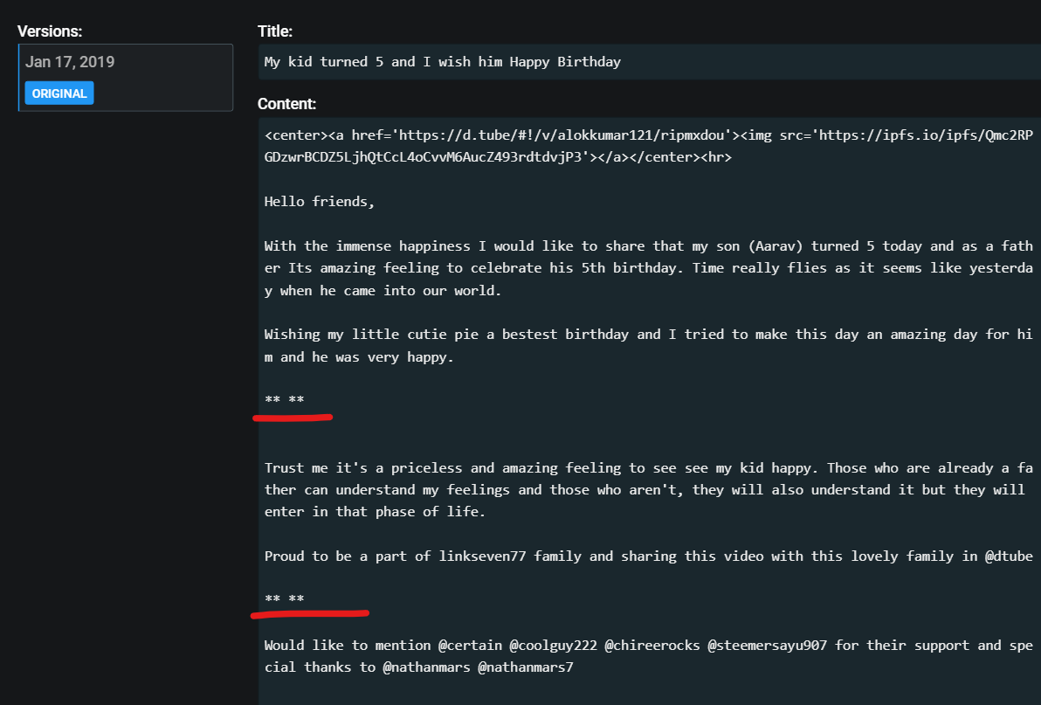The height and width of the screenshot is (705, 1041).
Task: Click the @dtube mention text
Action: pyautogui.click(x=1010, y=556)
